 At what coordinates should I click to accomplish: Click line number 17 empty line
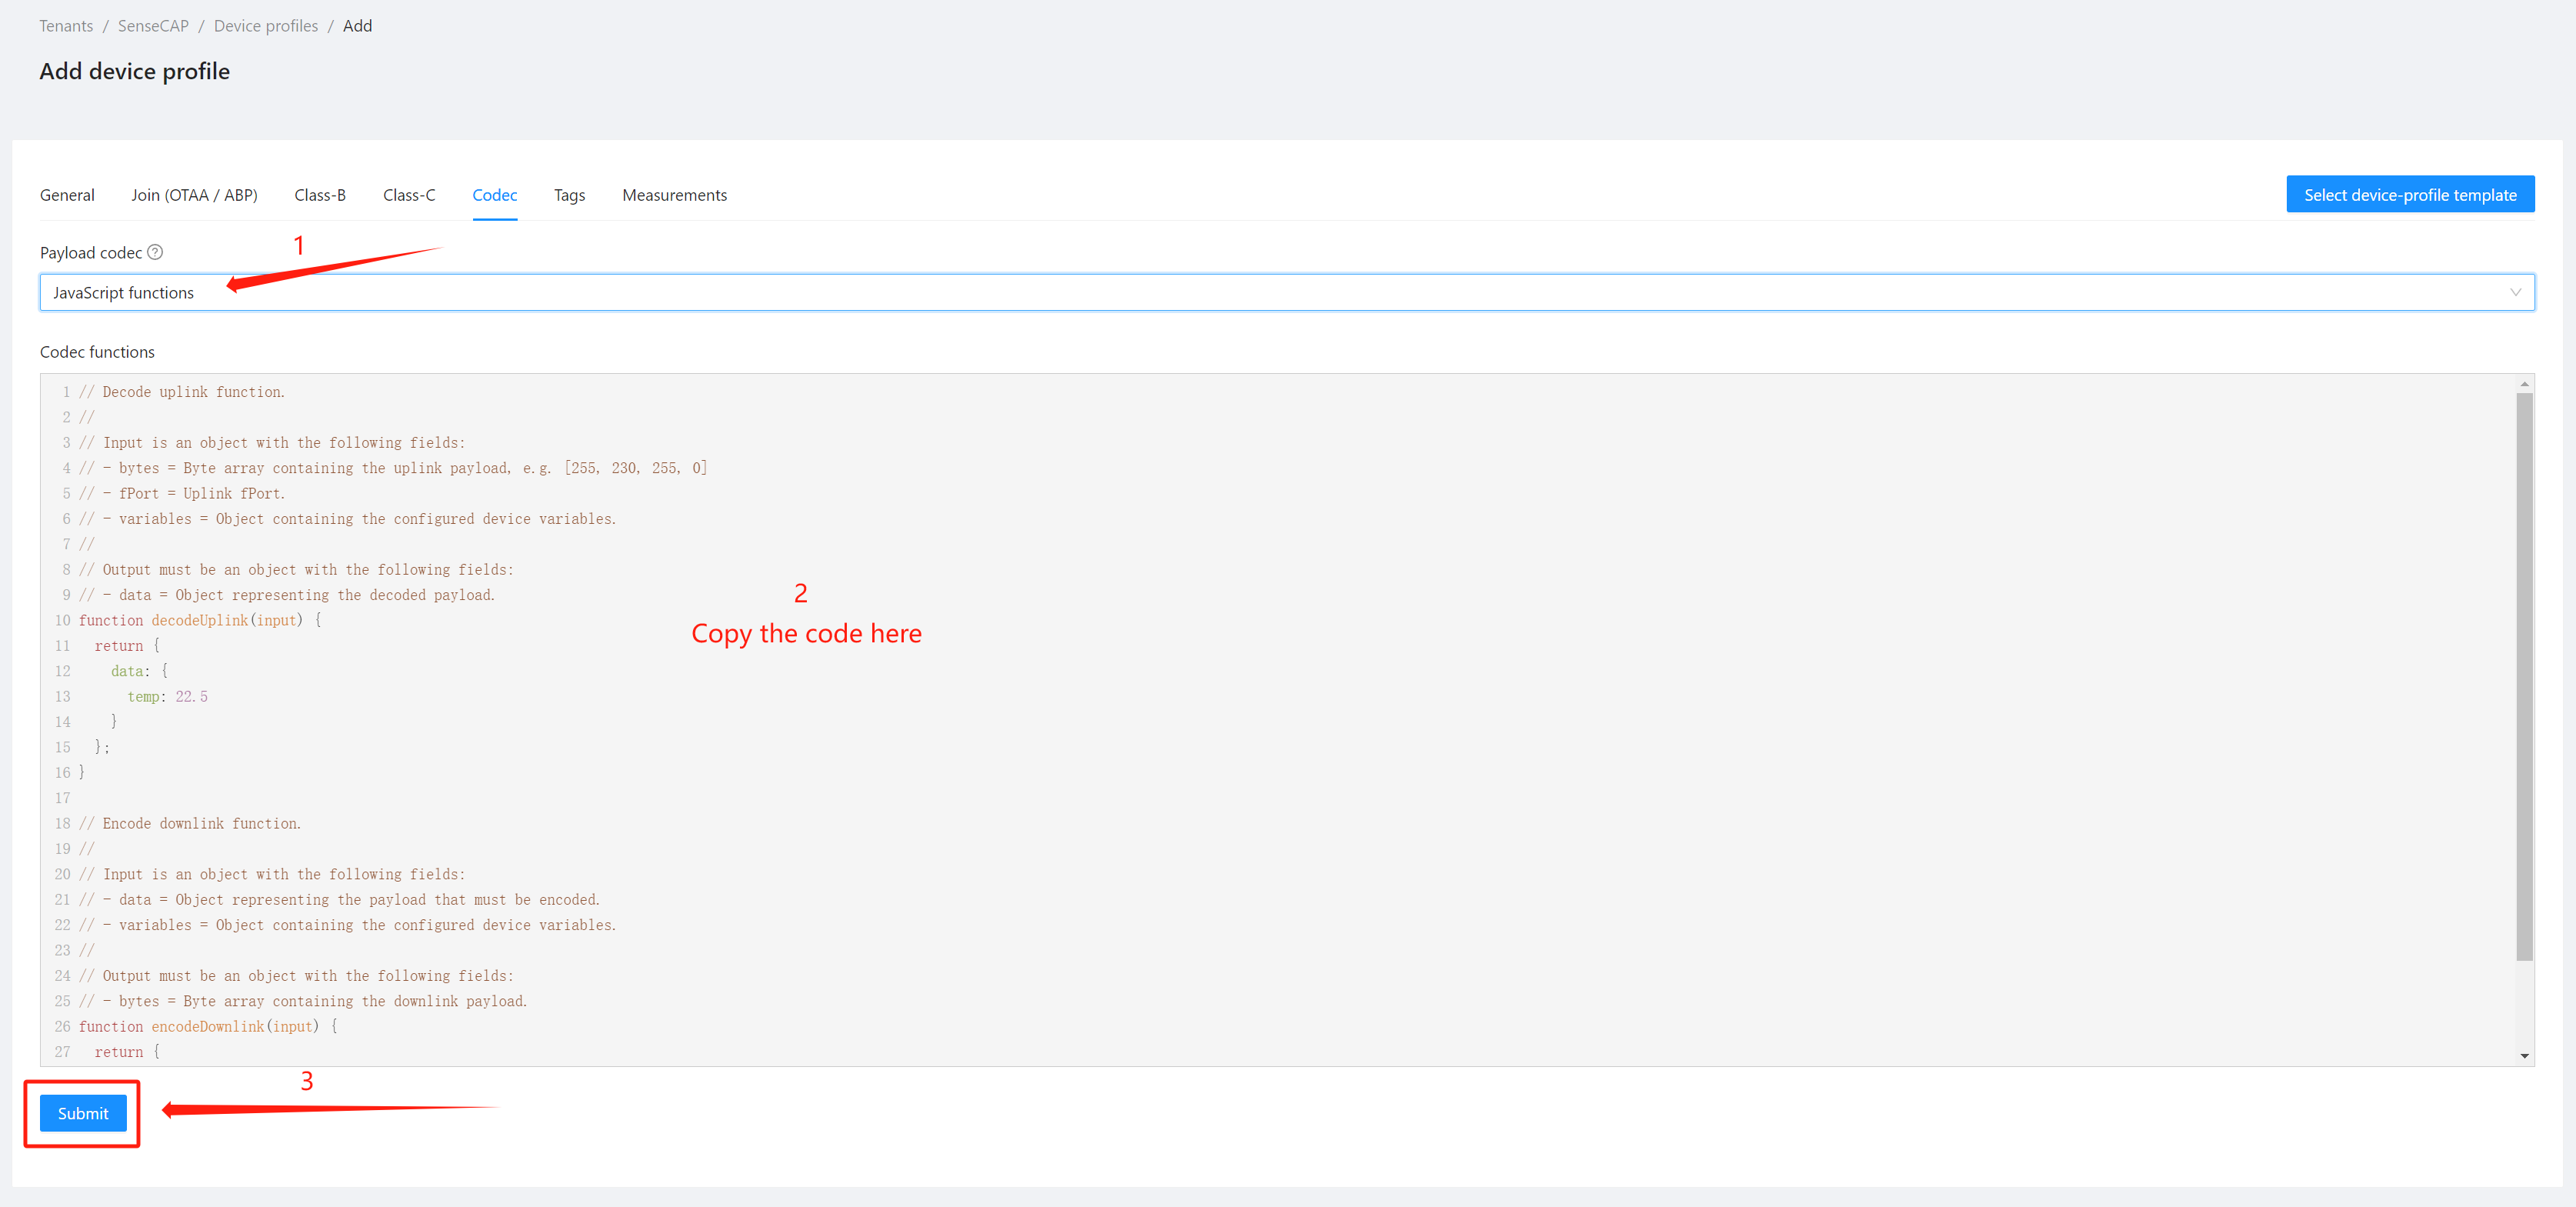[63, 798]
